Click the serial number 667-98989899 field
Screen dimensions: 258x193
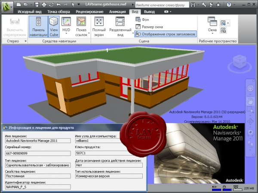(38, 153)
